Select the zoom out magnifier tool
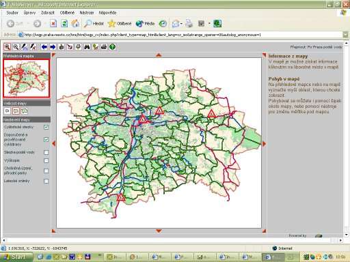This screenshot has width=350, height=262. (x=16, y=47)
